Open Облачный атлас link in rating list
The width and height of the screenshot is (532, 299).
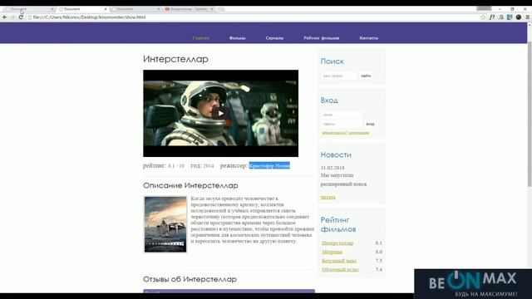click(x=340, y=269)
